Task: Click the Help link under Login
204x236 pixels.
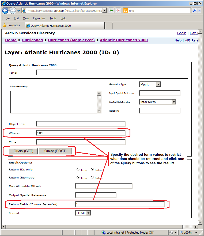Action: click(178, 40)
